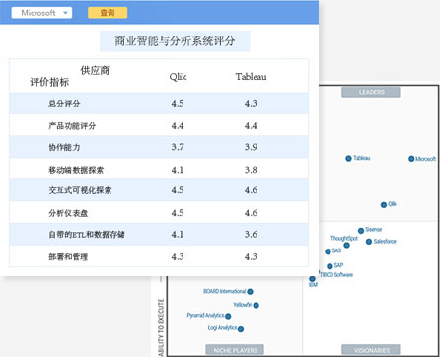Click the BOARD International data point
This screenshot has width=440, height=357.
click(250, 292)
